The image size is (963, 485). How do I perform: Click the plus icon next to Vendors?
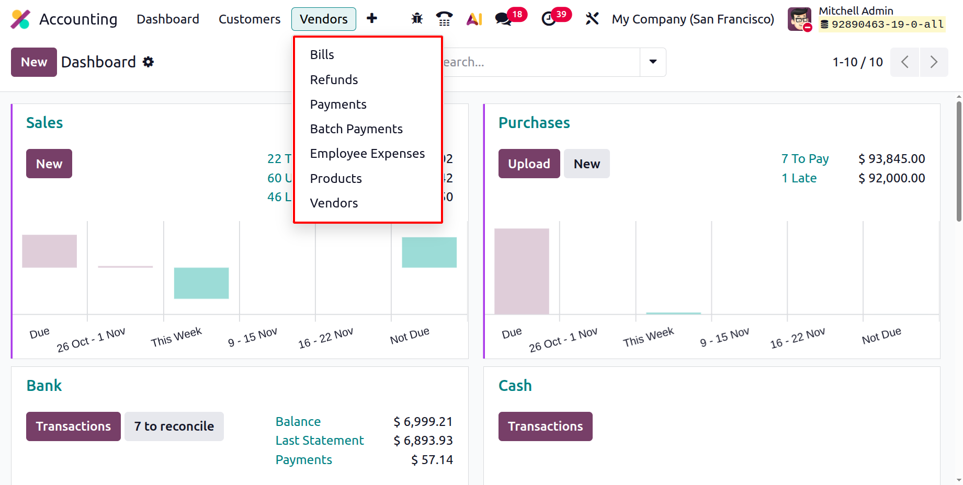[372, 19]
